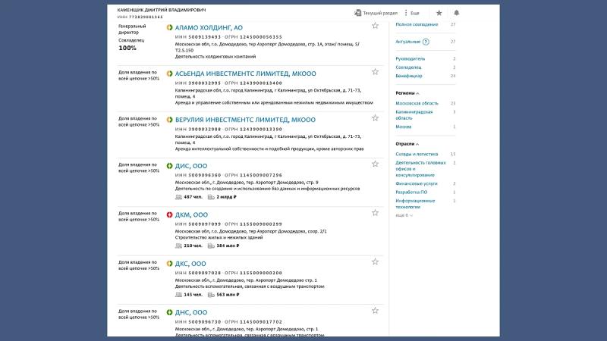607x341 pixels.
Task: Click employees icon in ДКС row
Action: point(178,295)
